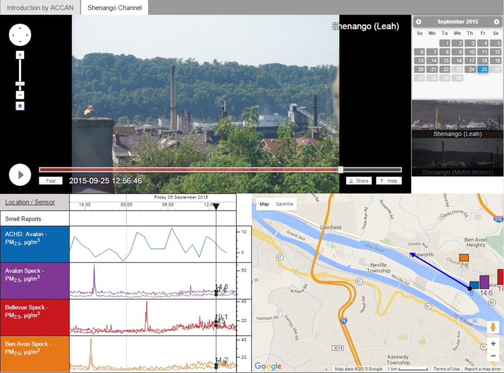Zoom in the video with plus button
Screen dimensions: 504x373
coord(20,55)
